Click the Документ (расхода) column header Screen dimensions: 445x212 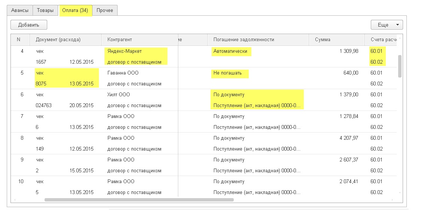tap(66, 40)
